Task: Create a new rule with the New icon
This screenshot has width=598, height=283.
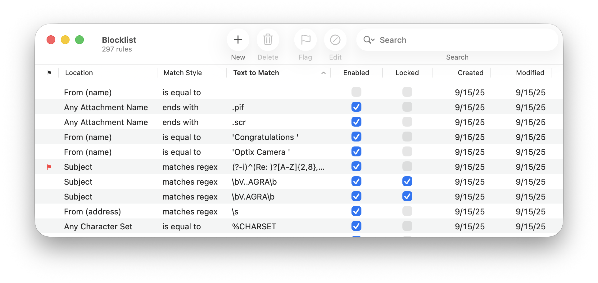Action: (238, 40)
